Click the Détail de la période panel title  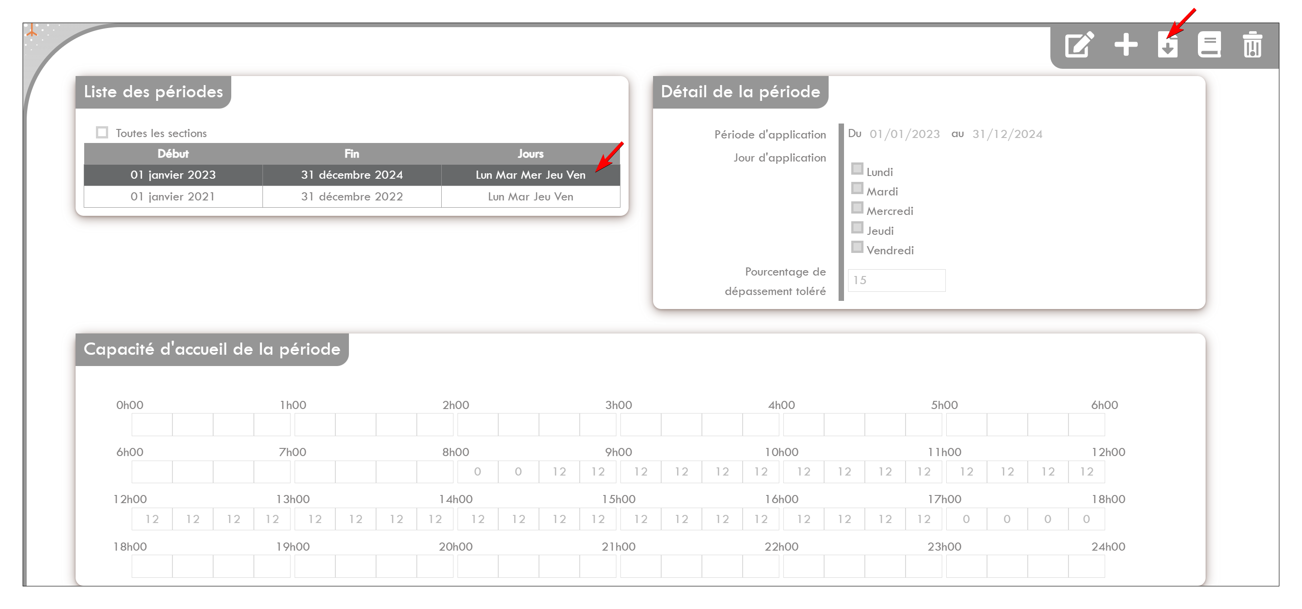tap(740, 91)
